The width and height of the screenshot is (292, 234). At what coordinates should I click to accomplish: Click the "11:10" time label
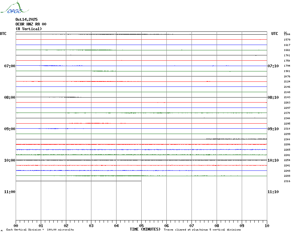point(273,192)
